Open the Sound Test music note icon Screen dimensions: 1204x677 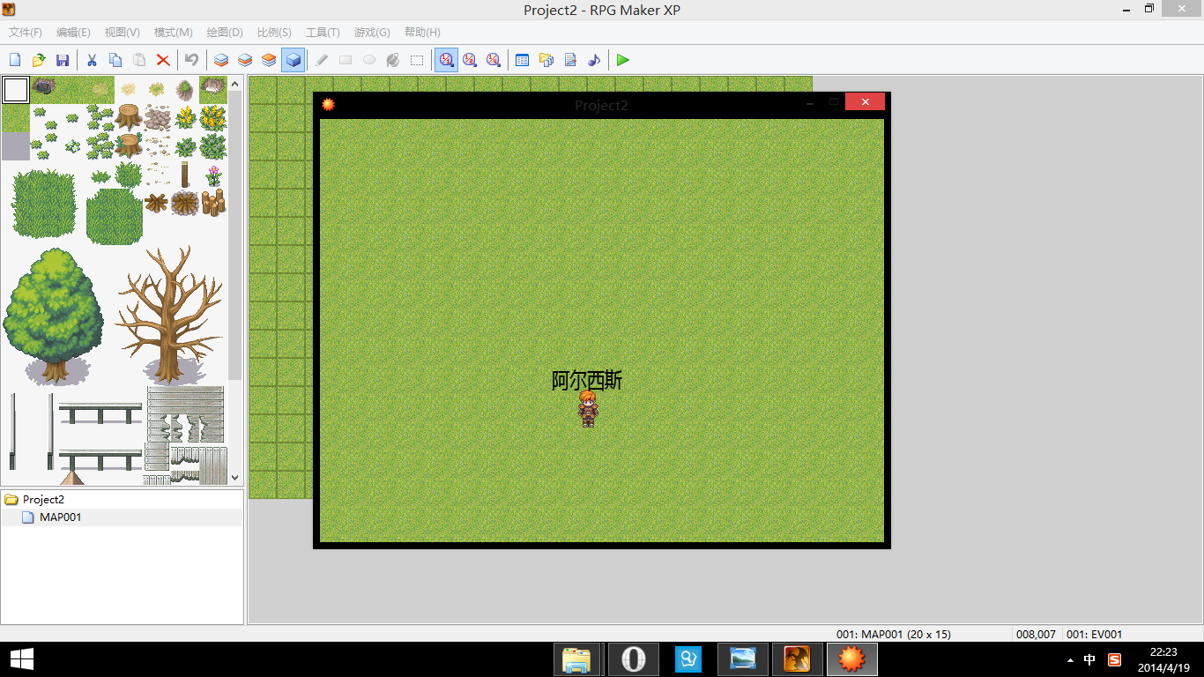point(594,60)
